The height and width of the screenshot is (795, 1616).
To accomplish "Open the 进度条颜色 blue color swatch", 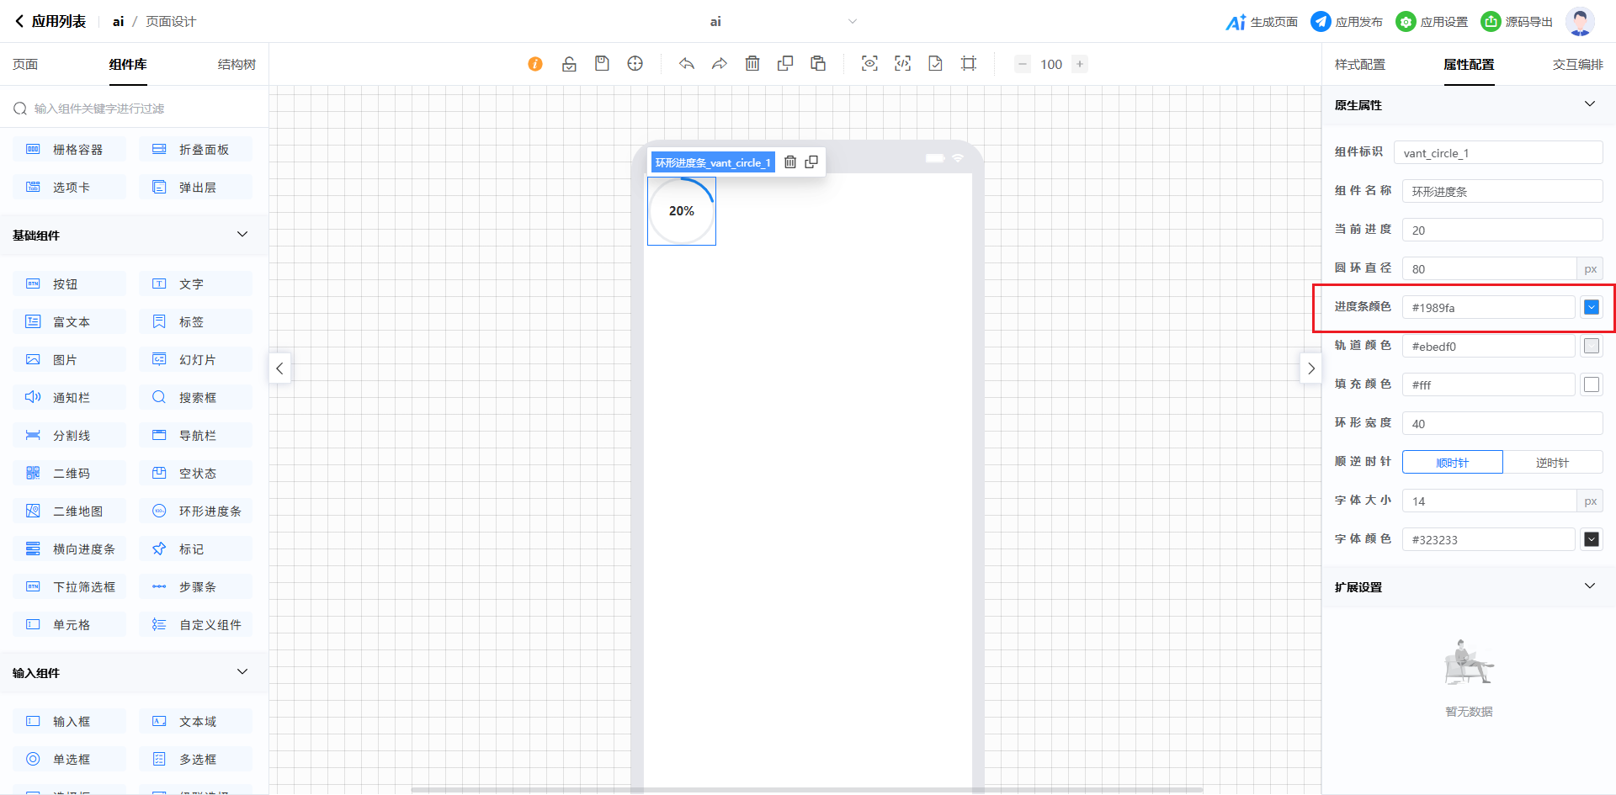I will coord(1591,308).
